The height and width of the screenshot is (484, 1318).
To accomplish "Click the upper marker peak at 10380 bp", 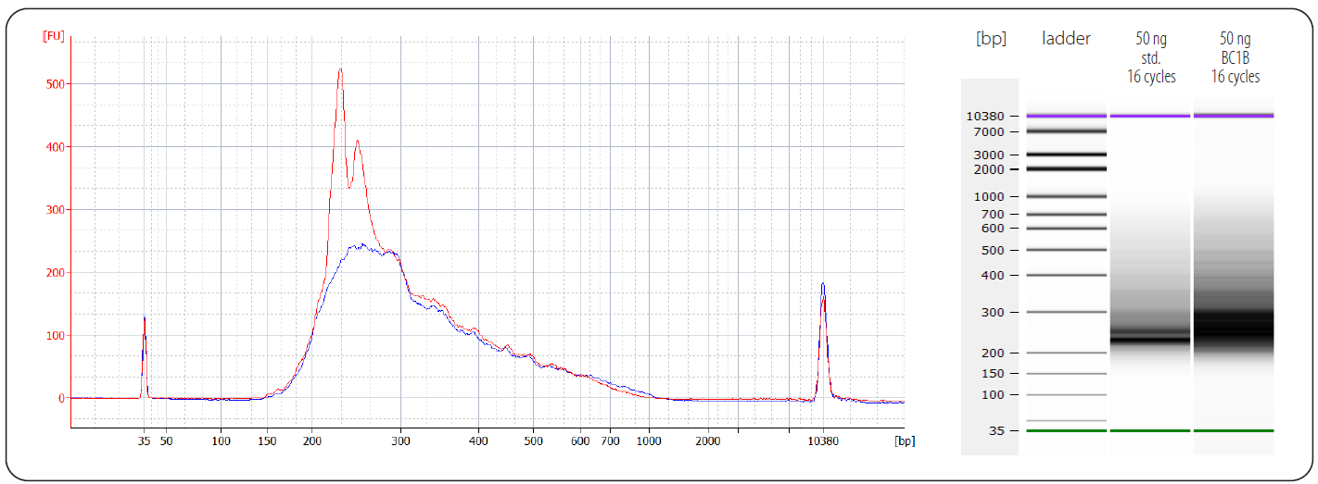I will pyautogui.click(x=822, y=287).
